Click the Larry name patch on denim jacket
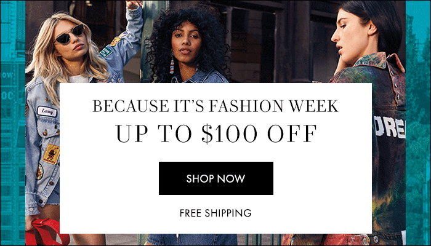The height and width of the screenshot is (246, 431). (47, 112)
